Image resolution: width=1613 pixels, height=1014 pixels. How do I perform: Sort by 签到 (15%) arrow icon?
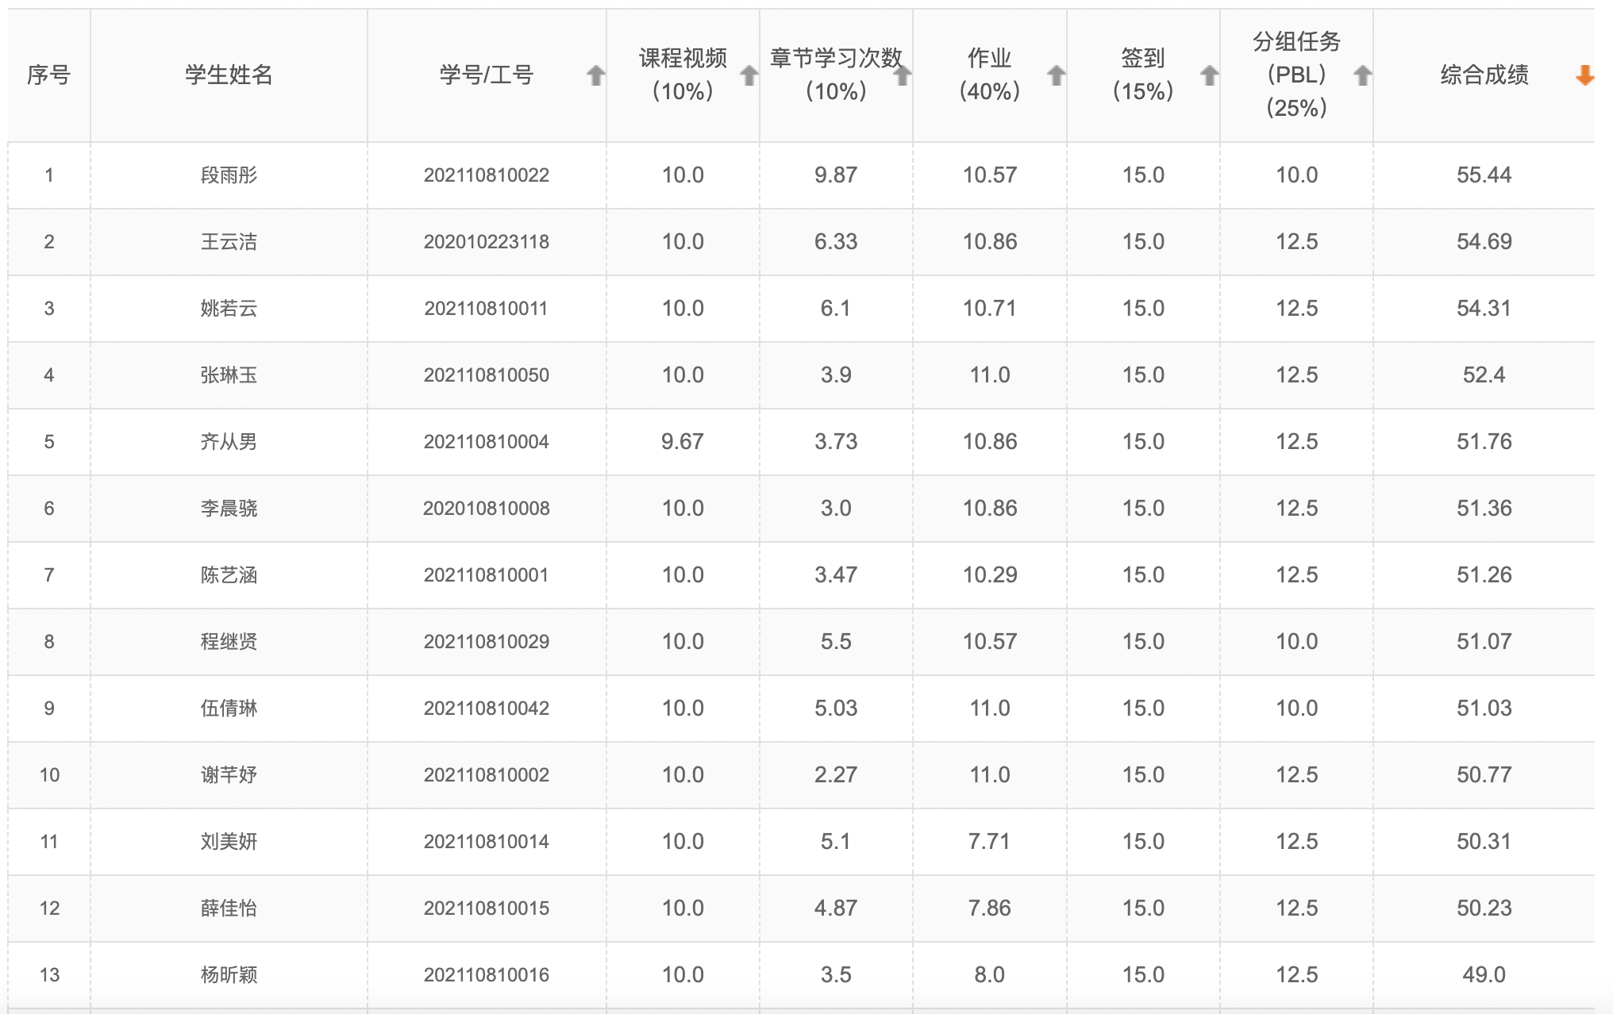1209,76
